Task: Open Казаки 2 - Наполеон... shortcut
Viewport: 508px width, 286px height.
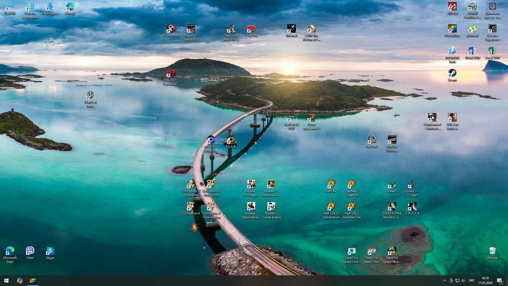Action: tap(271, 188)
